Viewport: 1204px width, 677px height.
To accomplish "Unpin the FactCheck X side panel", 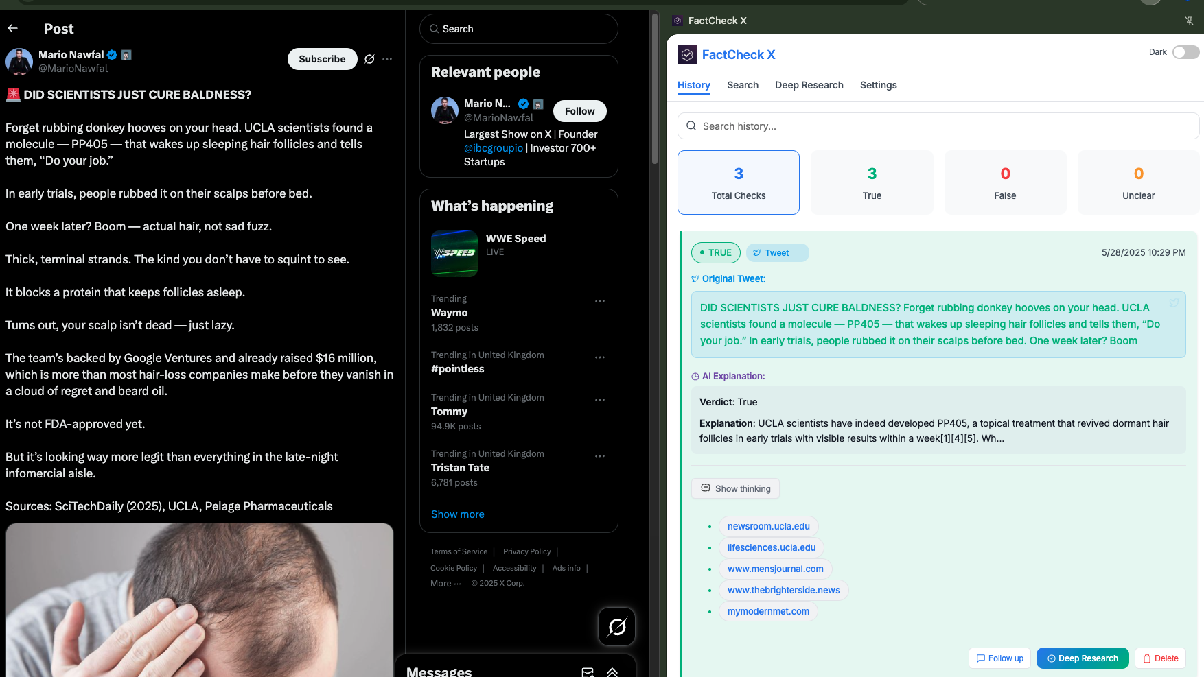I will click(1189, 21).
